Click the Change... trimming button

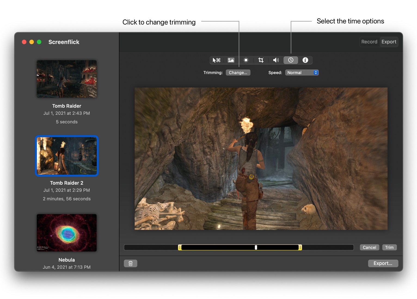point(238,73)
